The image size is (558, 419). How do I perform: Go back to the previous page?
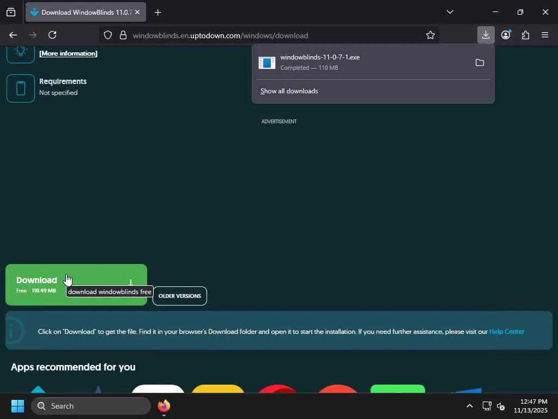[13, 35]
